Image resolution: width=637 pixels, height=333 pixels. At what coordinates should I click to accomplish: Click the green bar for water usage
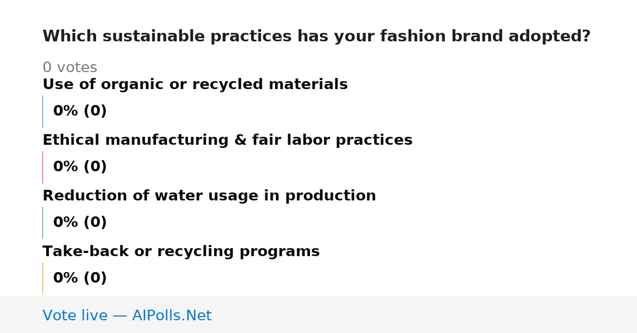click(x=42, y=223)
